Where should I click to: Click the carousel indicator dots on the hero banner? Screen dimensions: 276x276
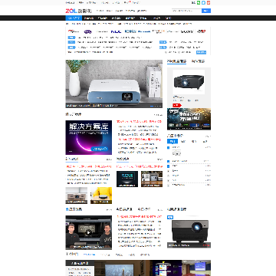pos(156,106)
